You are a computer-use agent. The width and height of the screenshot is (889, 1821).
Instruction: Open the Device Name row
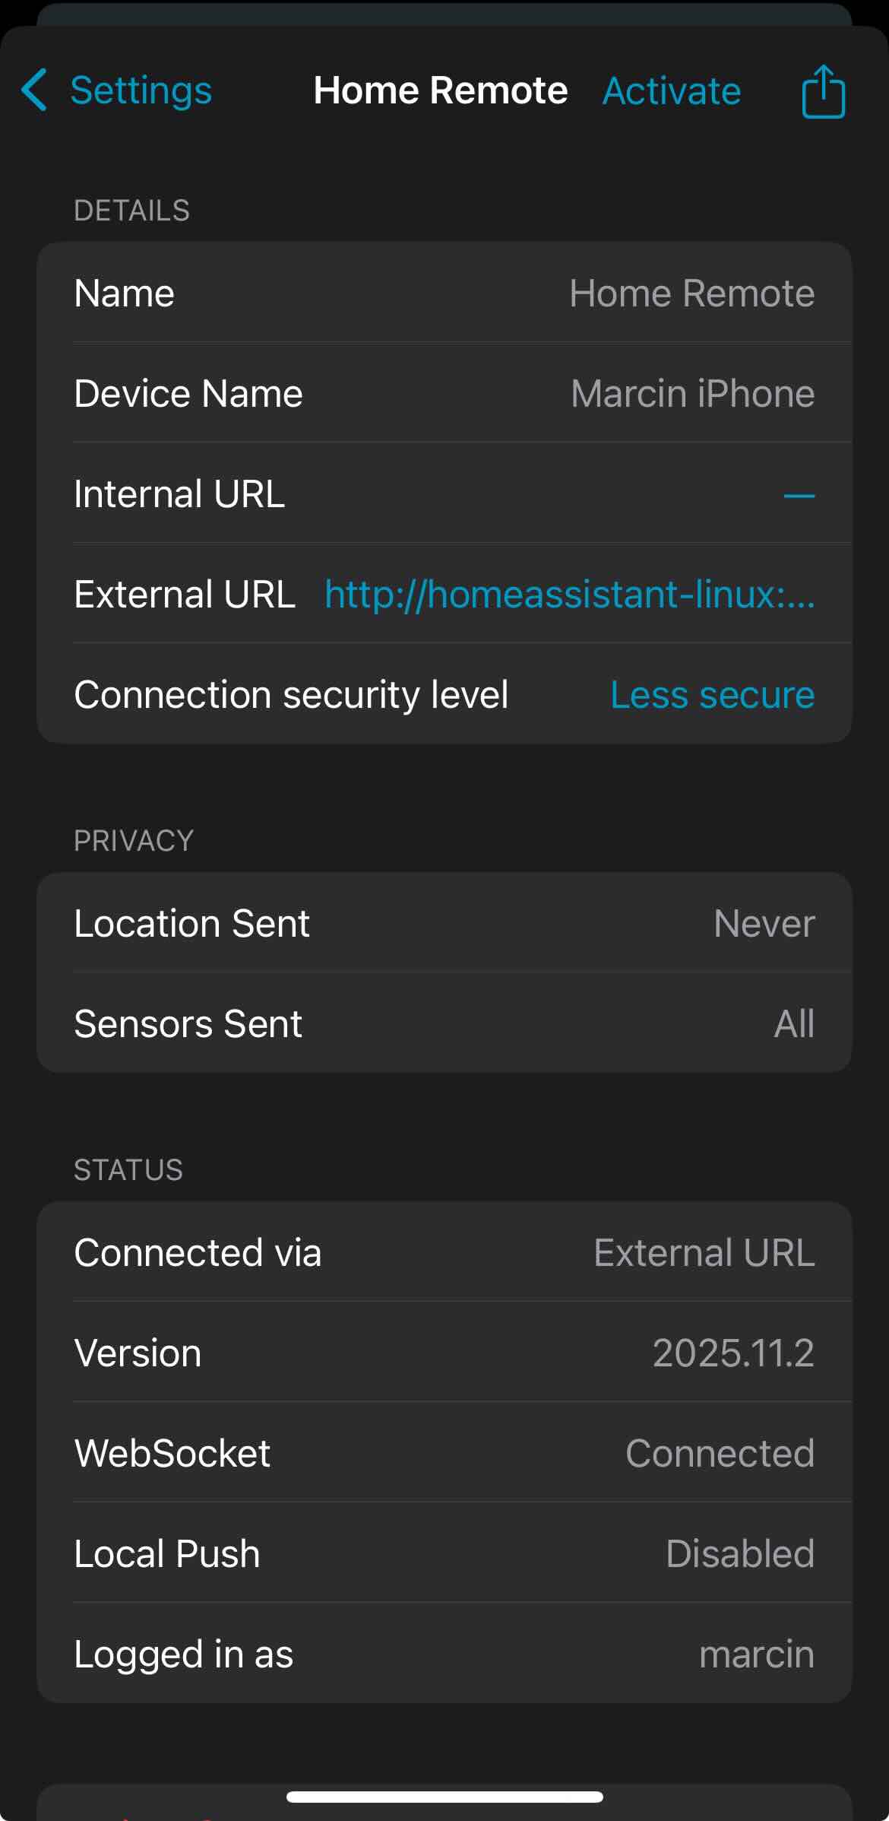click(444, 394)
